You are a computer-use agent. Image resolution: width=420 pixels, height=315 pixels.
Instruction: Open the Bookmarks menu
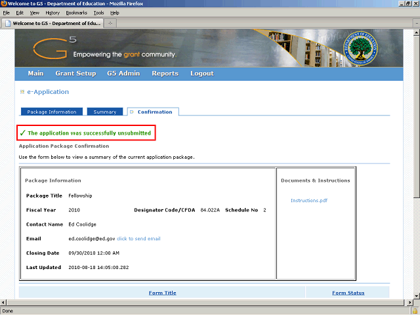[x=77, y=13]
